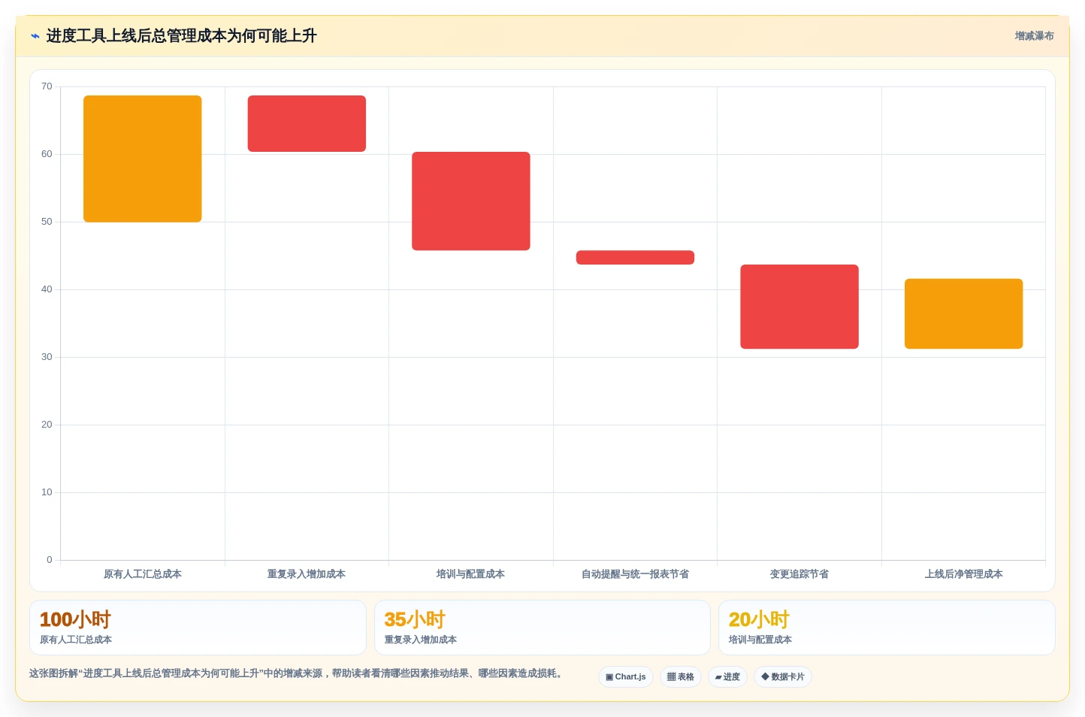This screenshot has width=1085, height=717.
Task: Select the red 重复录入增加成本 bar
Action: tap(307, 124)
